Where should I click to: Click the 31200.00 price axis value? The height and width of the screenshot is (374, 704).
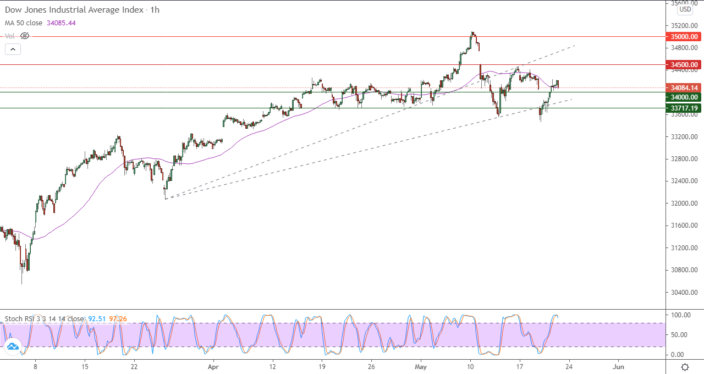coord(684,248)
